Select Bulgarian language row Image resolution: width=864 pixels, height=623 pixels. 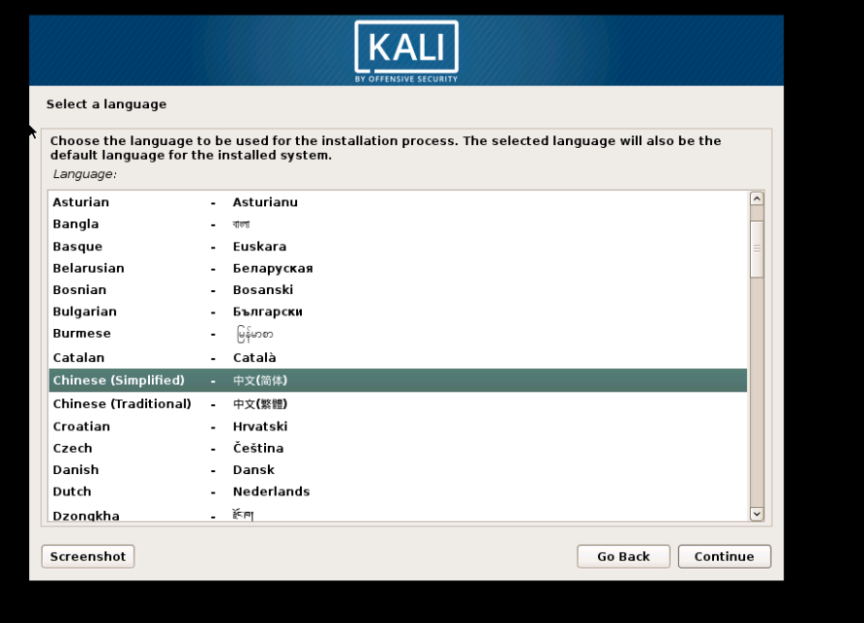pyautogui.click(x=397, y=311)
